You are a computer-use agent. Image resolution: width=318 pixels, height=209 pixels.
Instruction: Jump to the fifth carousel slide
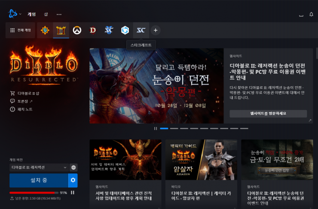pos(204,128)
